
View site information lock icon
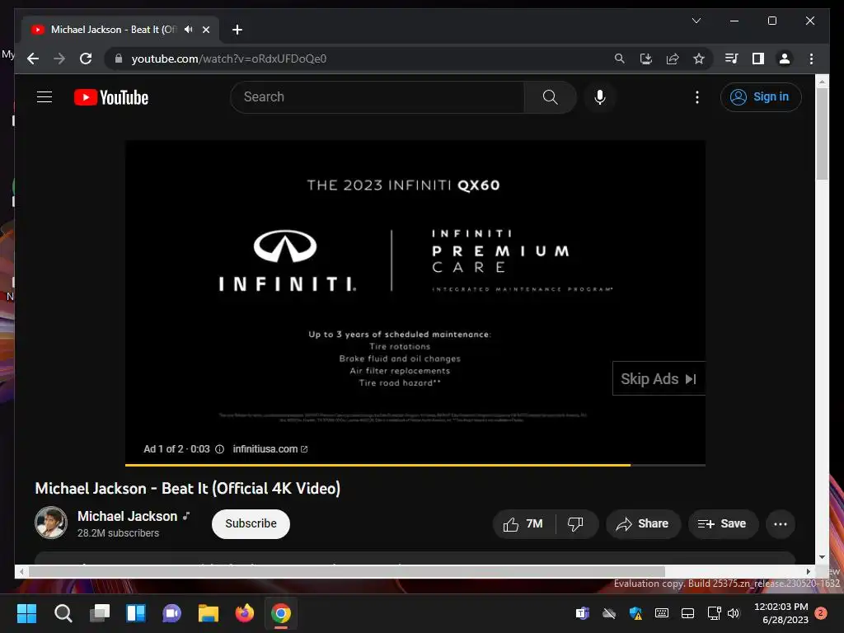(x=119, y=59)
